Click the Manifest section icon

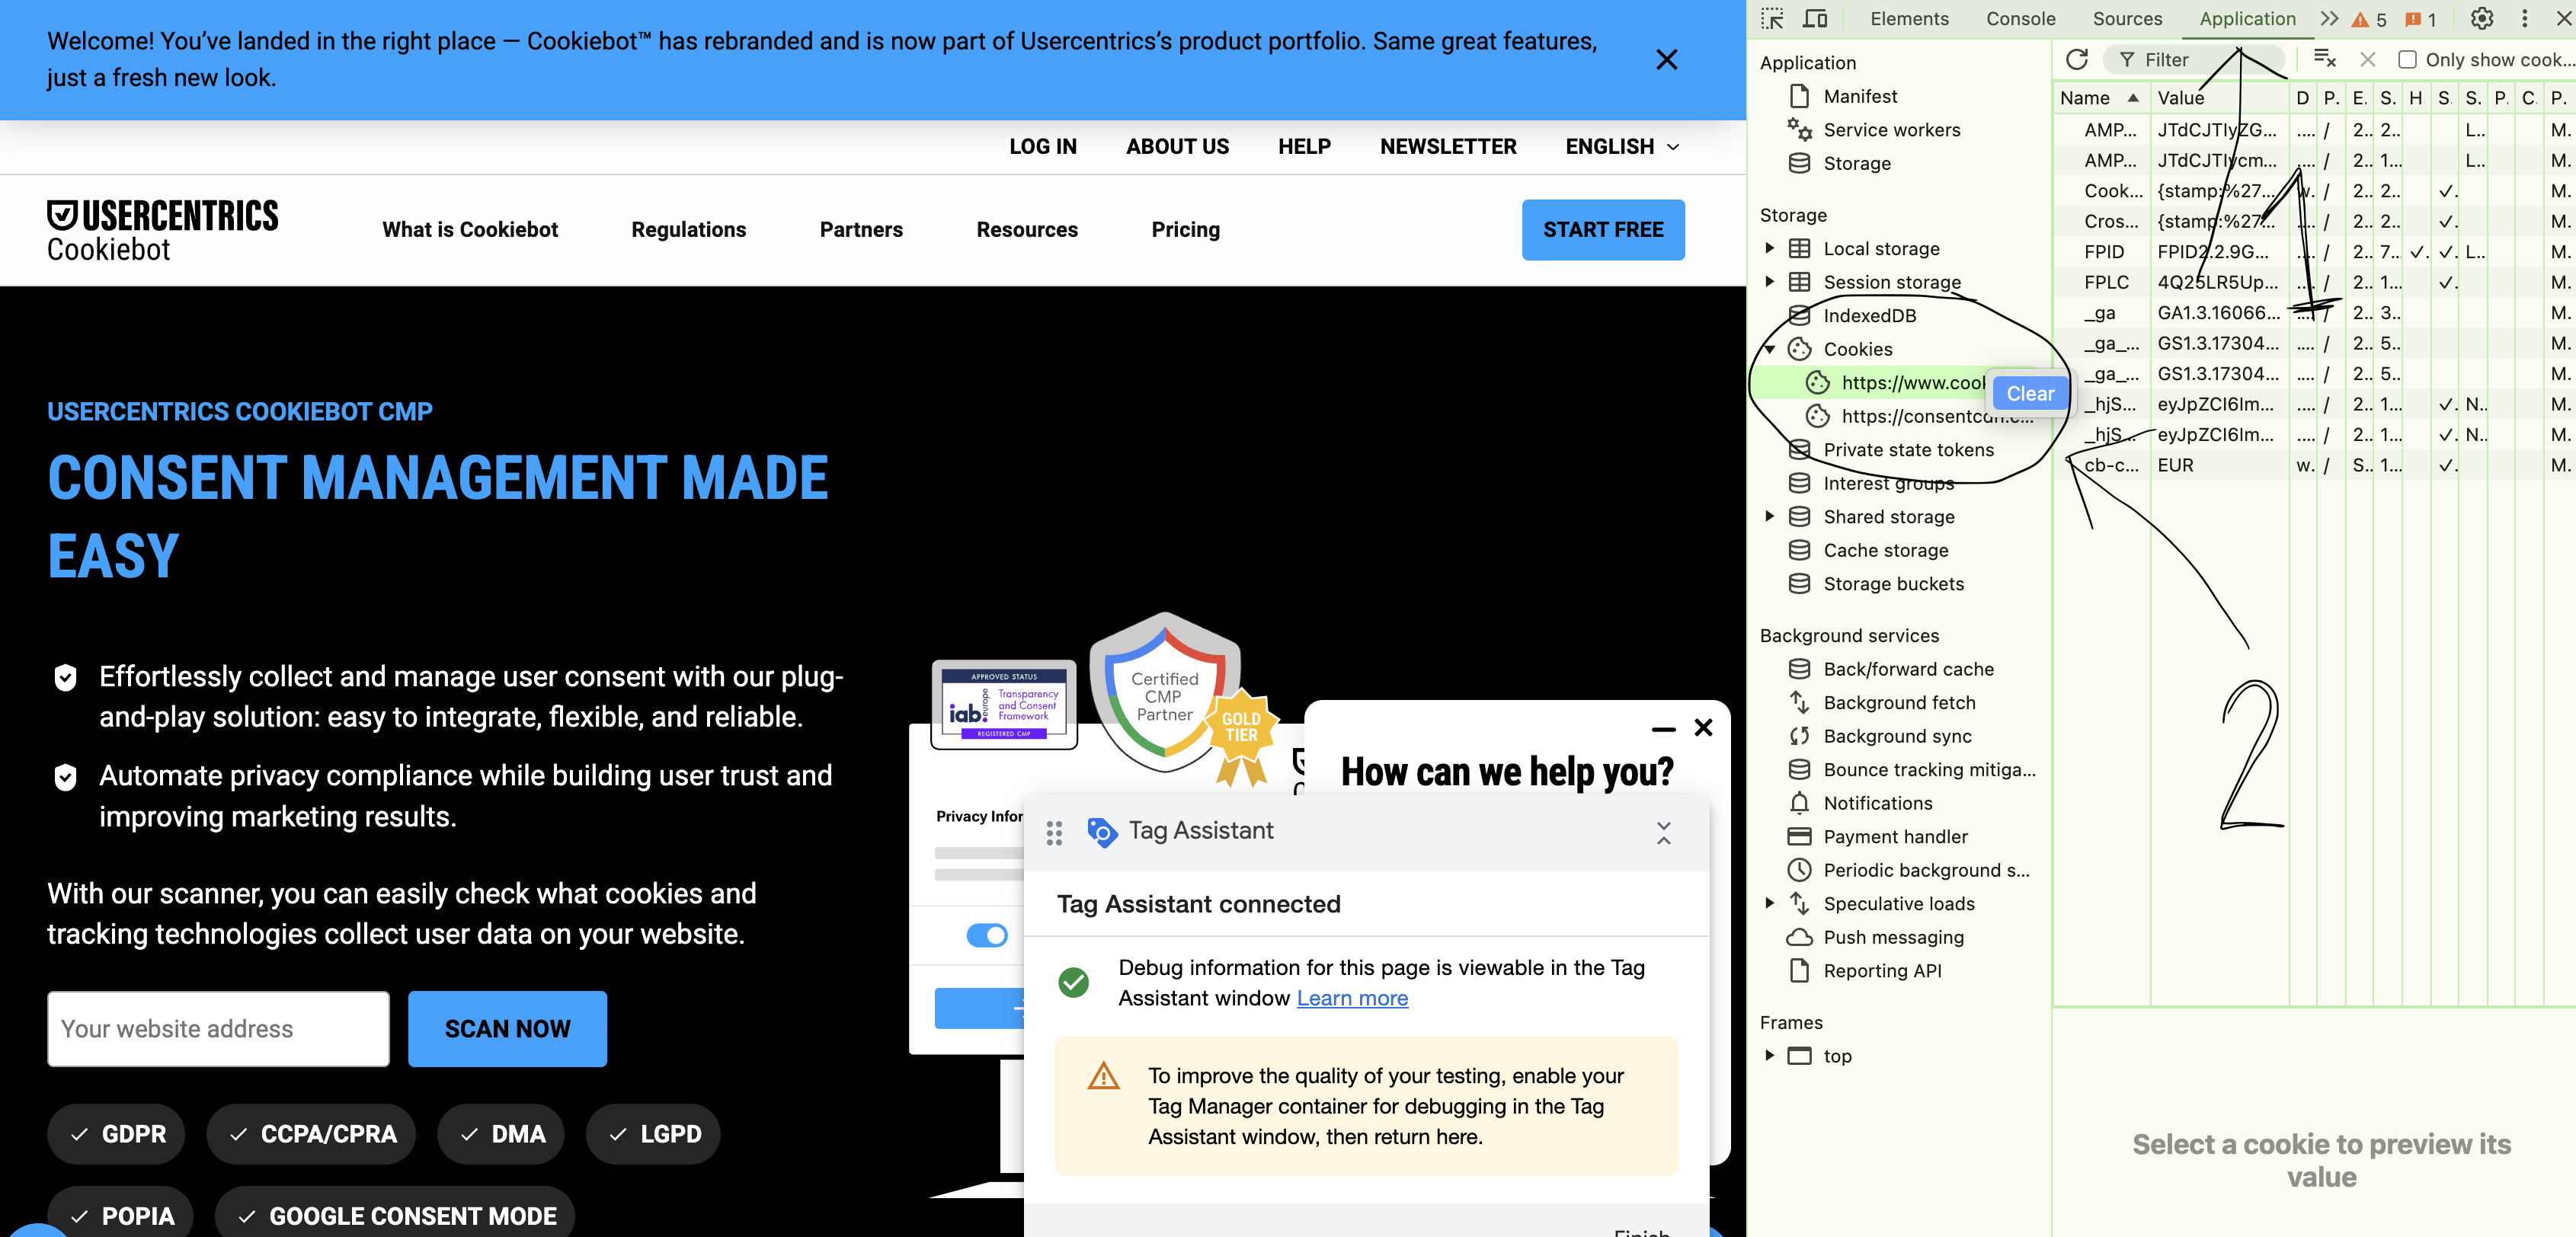coord(1799,95)
